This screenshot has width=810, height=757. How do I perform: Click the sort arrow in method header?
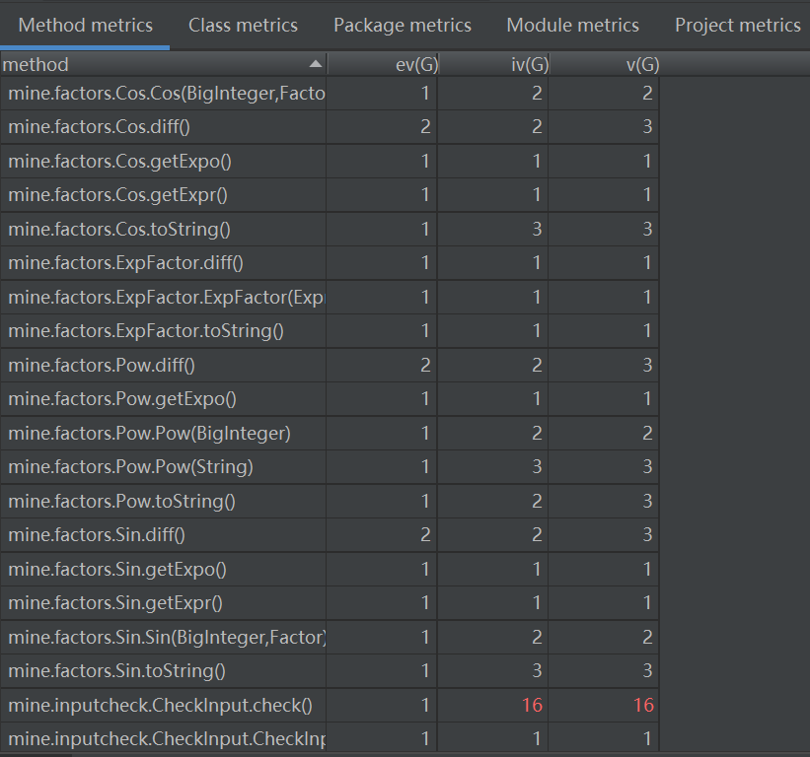pos(315,64)
